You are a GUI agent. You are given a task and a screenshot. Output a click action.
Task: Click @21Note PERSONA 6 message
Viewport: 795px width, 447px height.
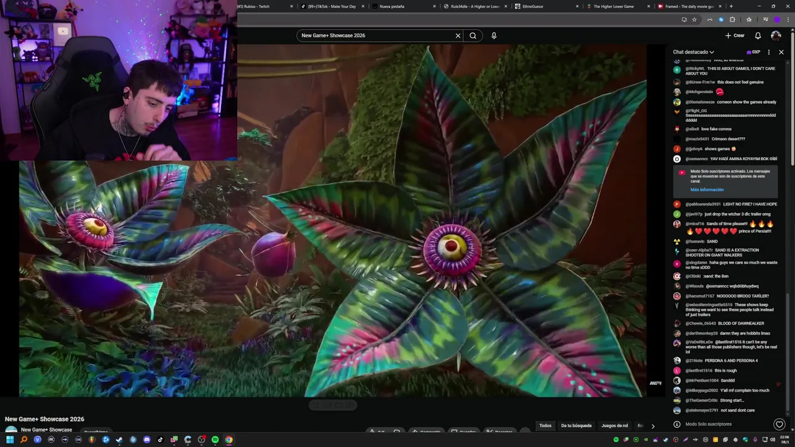click(x=721, y=361)
